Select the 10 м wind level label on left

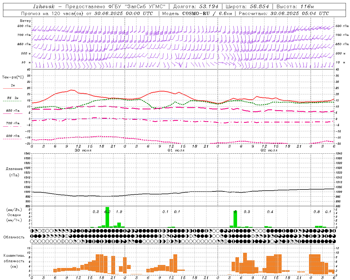pos(26,63)
